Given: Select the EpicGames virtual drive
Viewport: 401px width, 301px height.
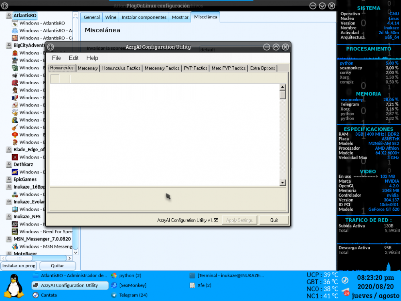Looking at the screenshot, I should click(x=25, y=179).
